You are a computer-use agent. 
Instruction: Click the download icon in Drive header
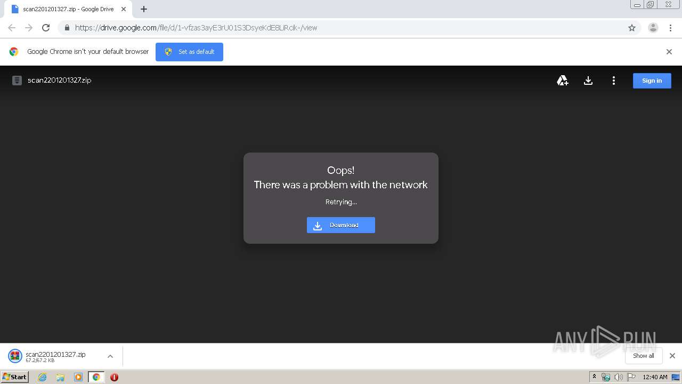(x=588, y=81)
